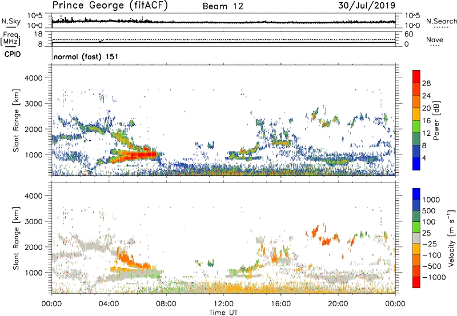The height and width of the screenshot is (316, 457).
Task: Click the "20:00" time axis label
Action: click(338, 304)
